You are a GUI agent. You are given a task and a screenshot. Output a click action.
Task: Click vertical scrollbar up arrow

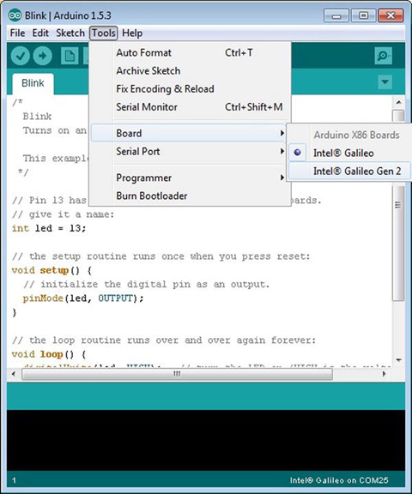click(x=399, y=102)
